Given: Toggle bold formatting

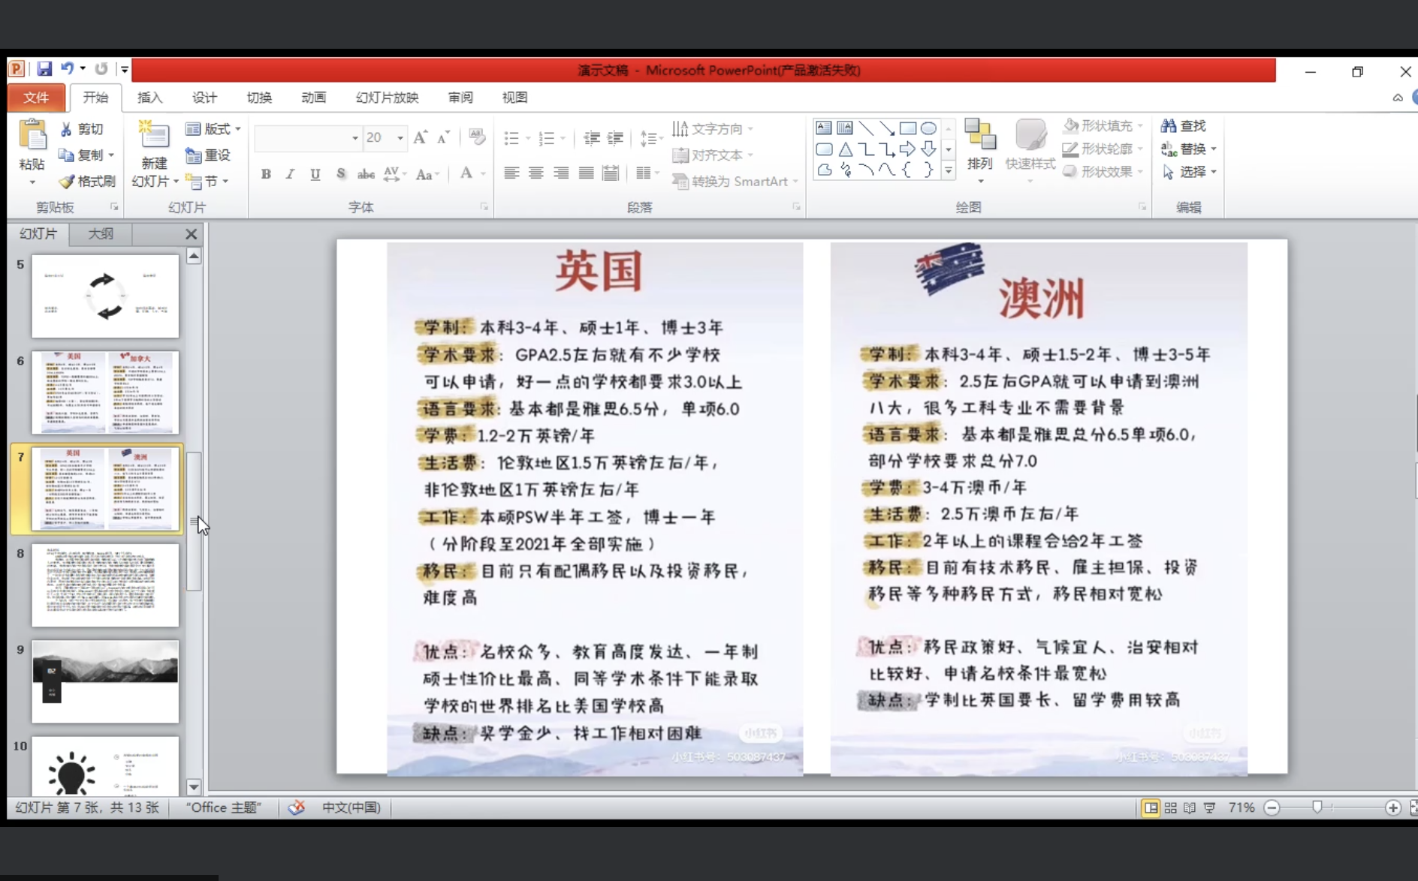Looking at the screenshot, I should click(266, 174).
